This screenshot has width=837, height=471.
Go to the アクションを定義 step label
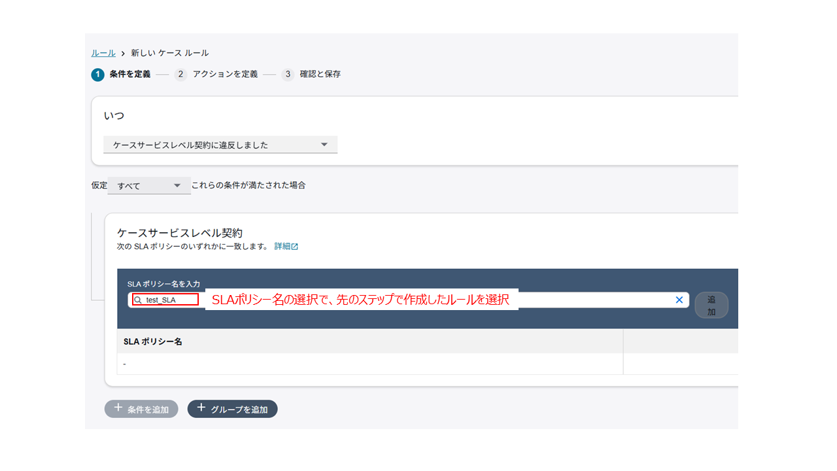pos(225,75)
